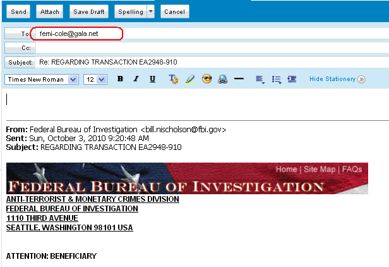Screen dimensions: 389x267
Task: Click in the To recipient field
Action: click(212, 34)
